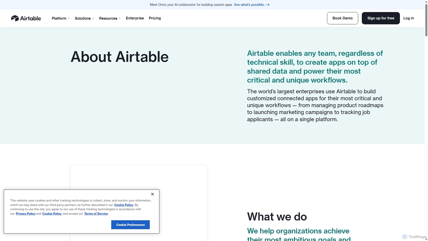Open the Pricing page
Screen dimensions: 428x241
coord(155,18)
